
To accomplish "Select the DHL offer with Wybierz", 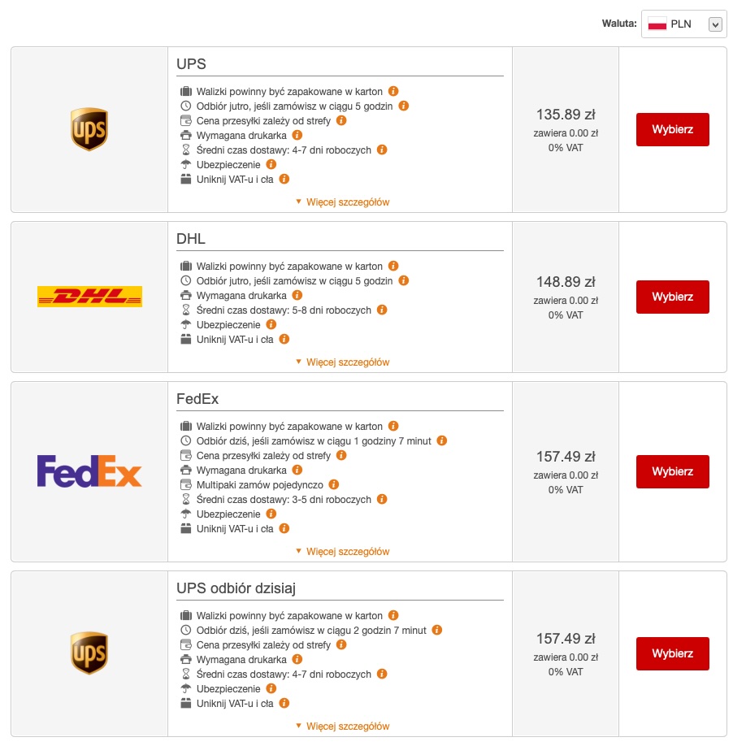I will tap(672, 297).
